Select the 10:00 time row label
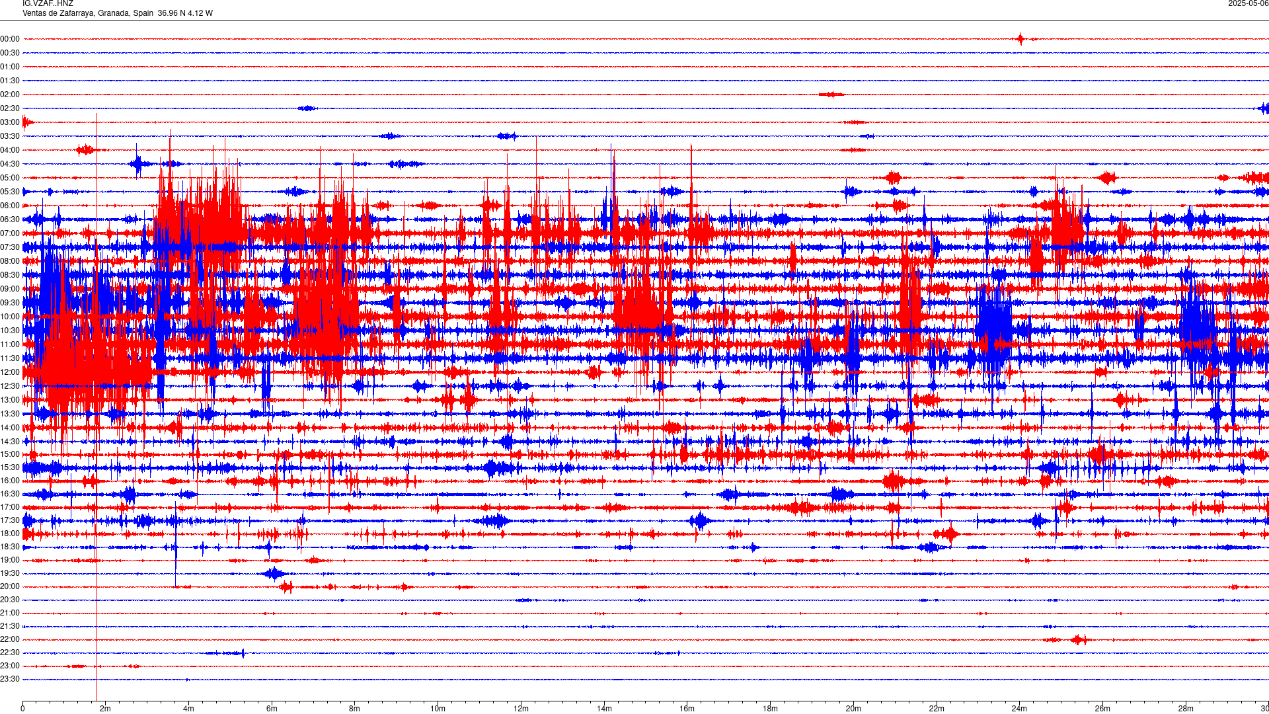Image resolution: width=1269 pixels, height=714 pixels. click(x=10, y=317)
